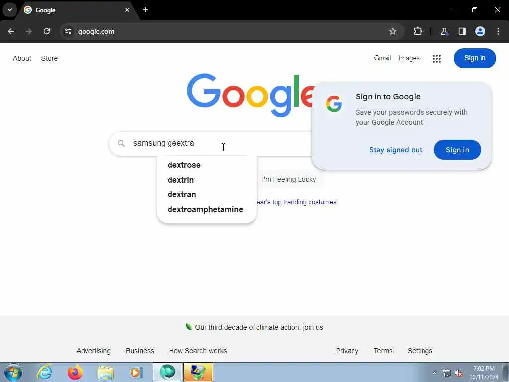Click Sign in inside the popup

(457, 150)
